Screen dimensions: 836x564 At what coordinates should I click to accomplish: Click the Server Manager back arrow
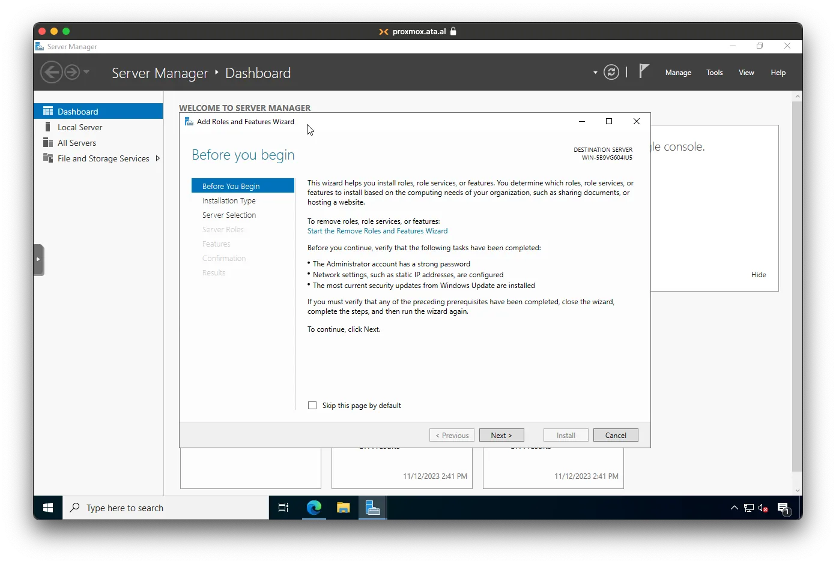point(51,73)
